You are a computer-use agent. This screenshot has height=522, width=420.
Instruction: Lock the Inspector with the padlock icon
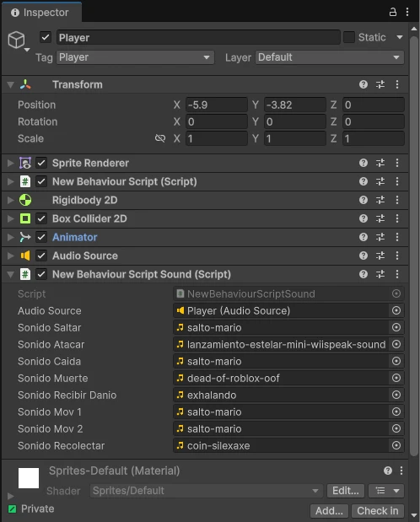click(x=393, y=13)
